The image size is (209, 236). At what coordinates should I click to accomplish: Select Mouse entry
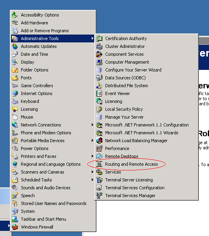coord(53,117)
